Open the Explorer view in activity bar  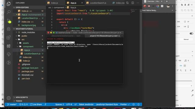point(9,4)
